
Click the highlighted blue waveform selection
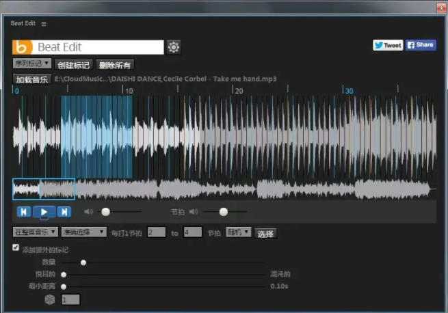(x=96, y=137)
